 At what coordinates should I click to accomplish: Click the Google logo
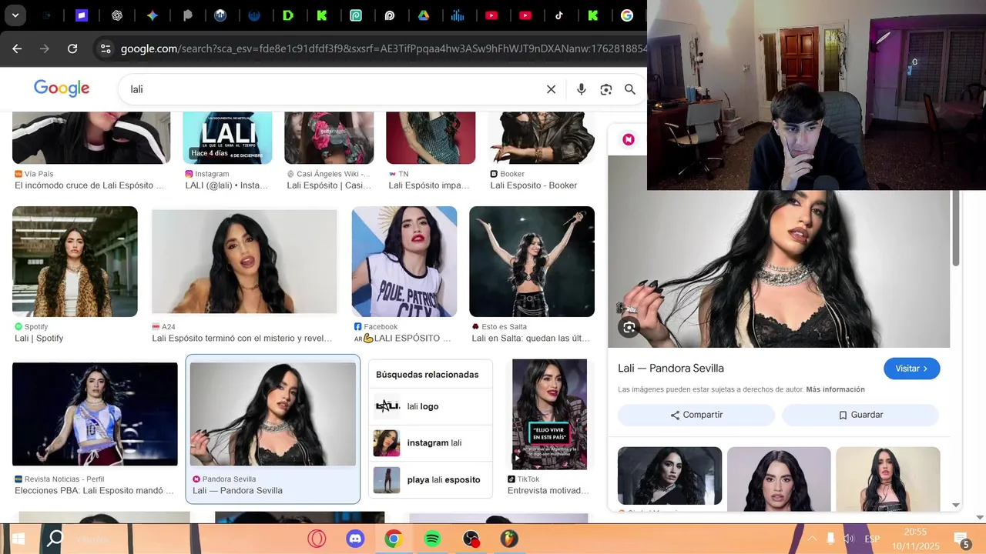[x=62, y=88]
